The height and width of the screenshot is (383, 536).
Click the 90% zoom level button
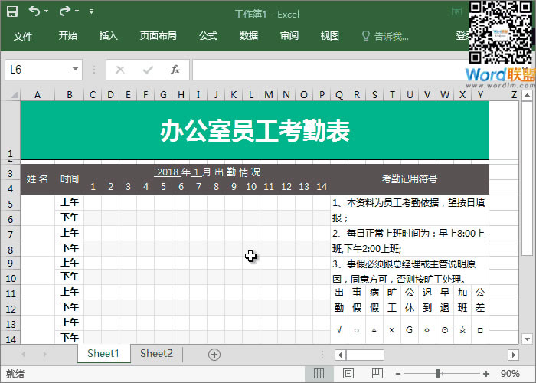[510, 374]
